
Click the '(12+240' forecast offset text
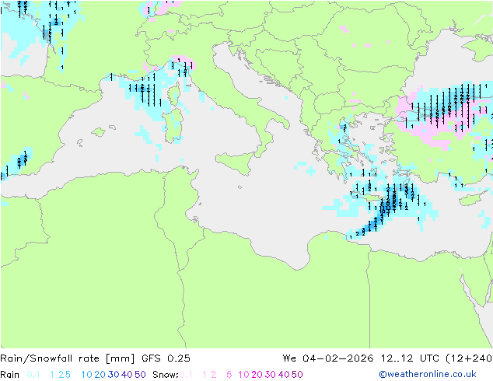point(469,358)
